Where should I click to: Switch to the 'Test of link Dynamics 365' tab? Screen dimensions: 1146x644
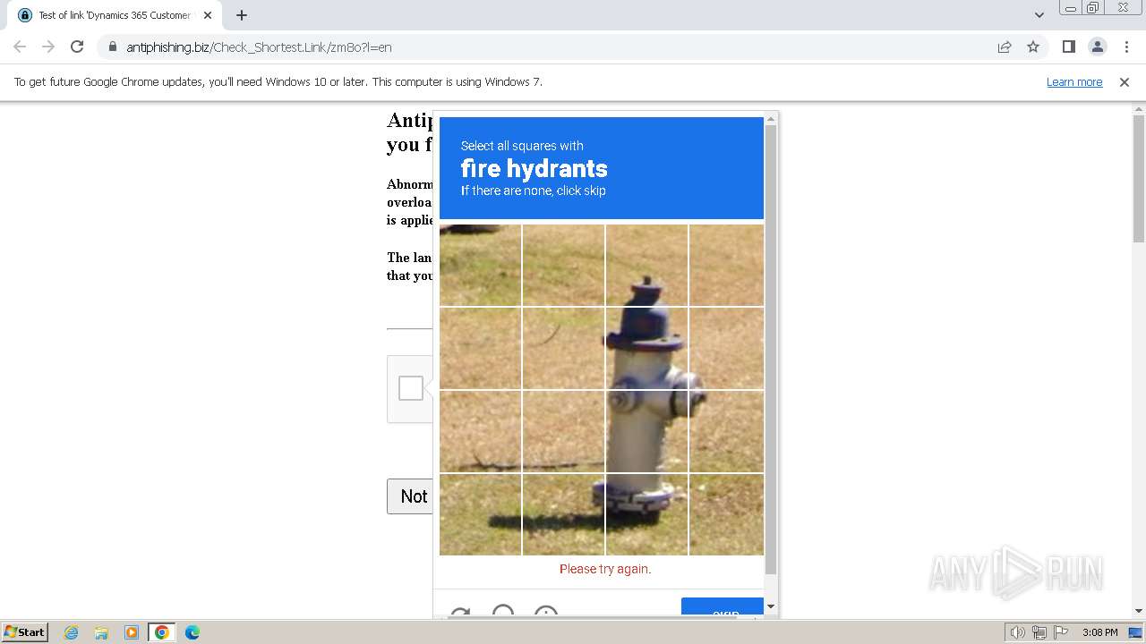point(115,15)
